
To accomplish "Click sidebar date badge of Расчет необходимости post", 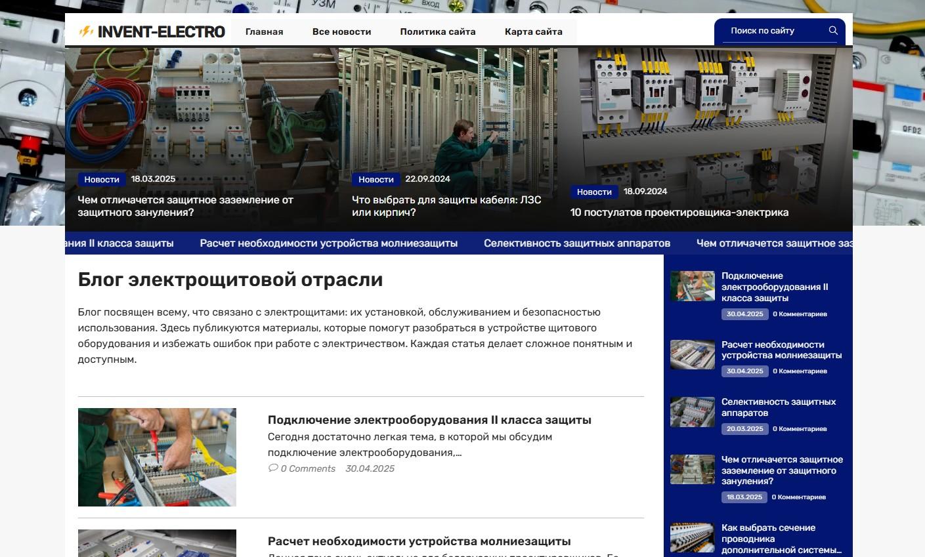I will tap(744, 371).
